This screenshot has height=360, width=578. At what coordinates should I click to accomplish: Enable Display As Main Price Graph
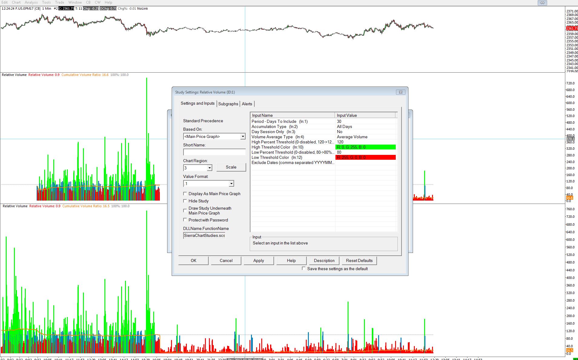pyautogui.click(x=185, y=194)
